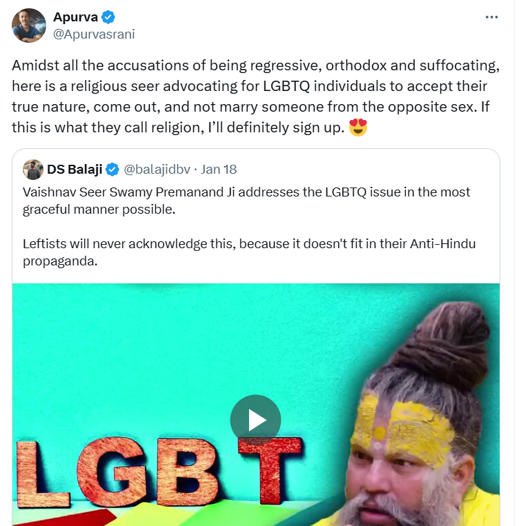Click DS Balaji's small avatar
The image size is (521, 526).
33,170
